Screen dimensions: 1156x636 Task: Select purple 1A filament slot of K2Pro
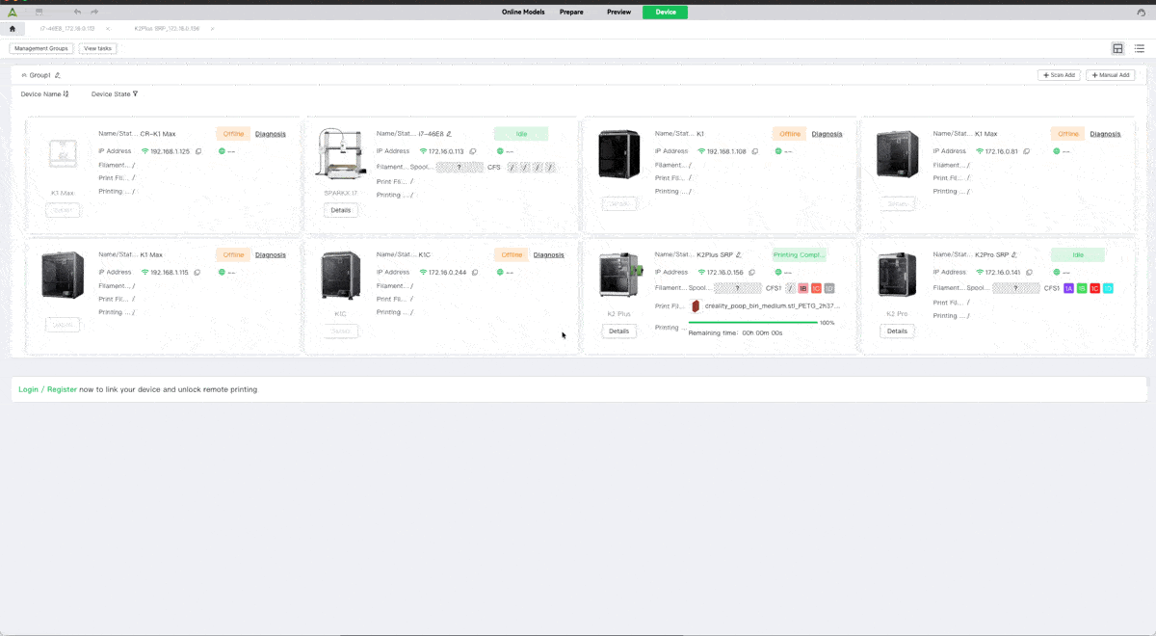click(1068, 288)
